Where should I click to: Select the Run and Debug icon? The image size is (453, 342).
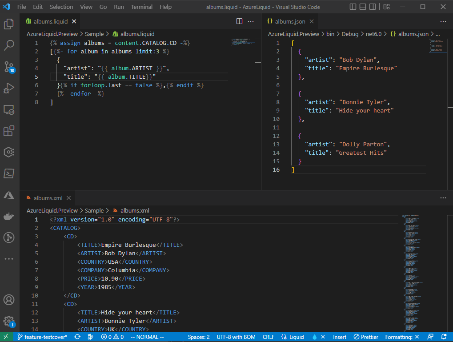[x=9, y=88]
